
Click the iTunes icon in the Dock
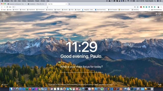(x=89, y=89)
